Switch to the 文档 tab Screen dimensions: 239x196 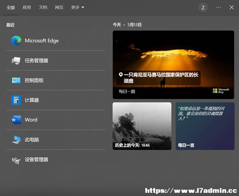tap(43, 7)
